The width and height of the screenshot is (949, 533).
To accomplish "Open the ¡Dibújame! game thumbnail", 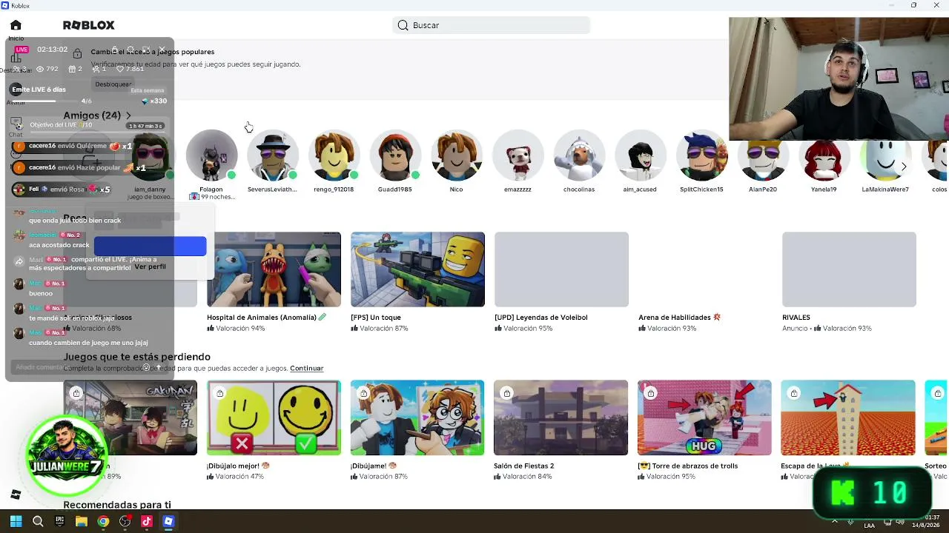I will point(417,418).
